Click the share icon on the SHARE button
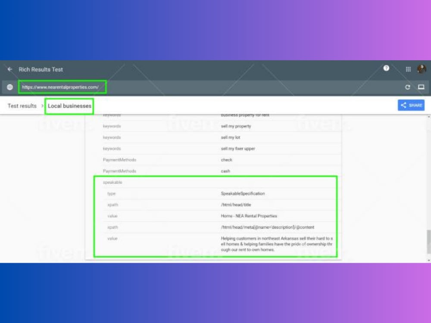431x323 pixels. pyautogui.click(x=404, y=105)
